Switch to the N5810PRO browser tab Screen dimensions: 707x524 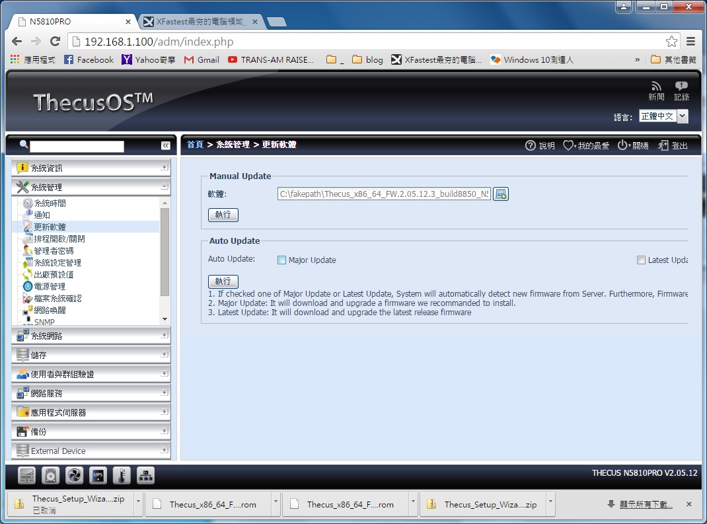tap(72, 21)
